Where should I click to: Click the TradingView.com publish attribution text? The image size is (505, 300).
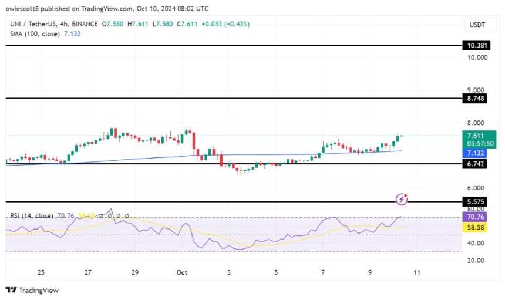pos(107,9)
